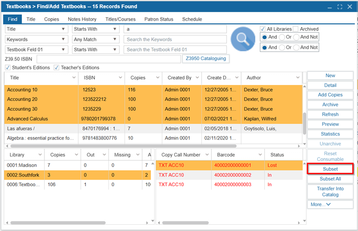This screenshot has height=231, width=358.
Task: Select And radio in second operator row
Action: coord(264,47)
